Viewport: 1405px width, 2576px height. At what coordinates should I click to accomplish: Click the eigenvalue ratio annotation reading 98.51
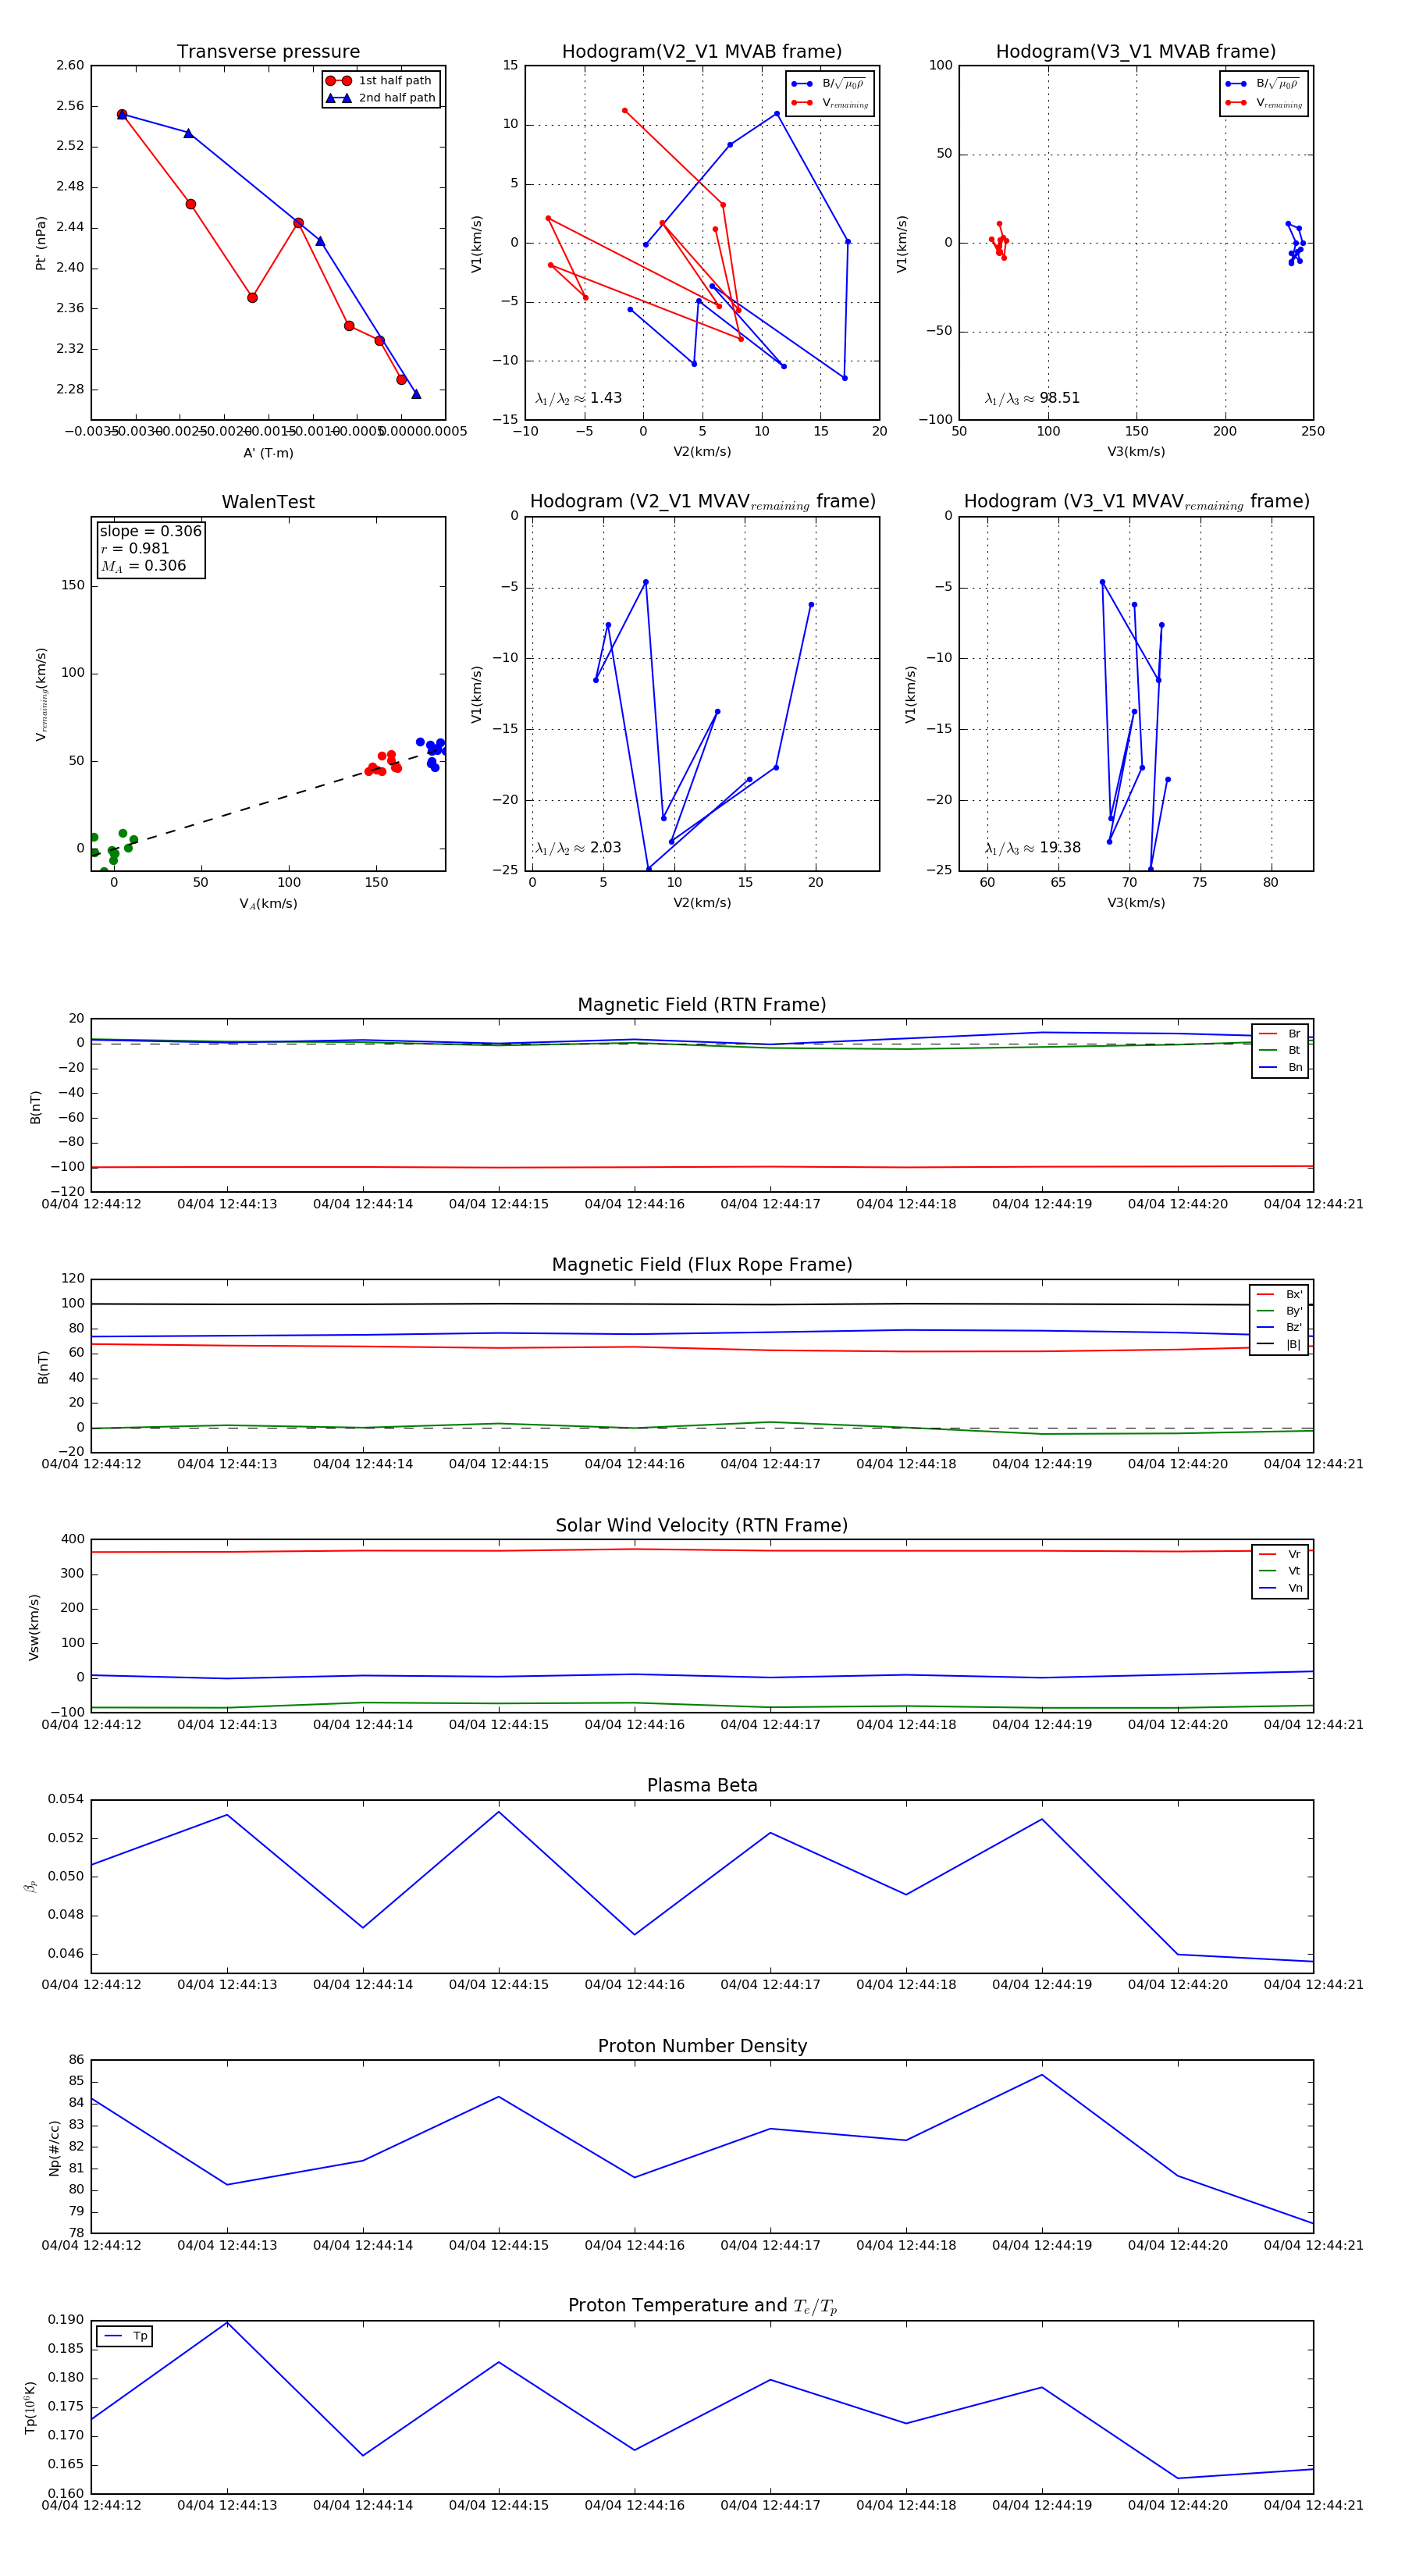click(1032, 398)
